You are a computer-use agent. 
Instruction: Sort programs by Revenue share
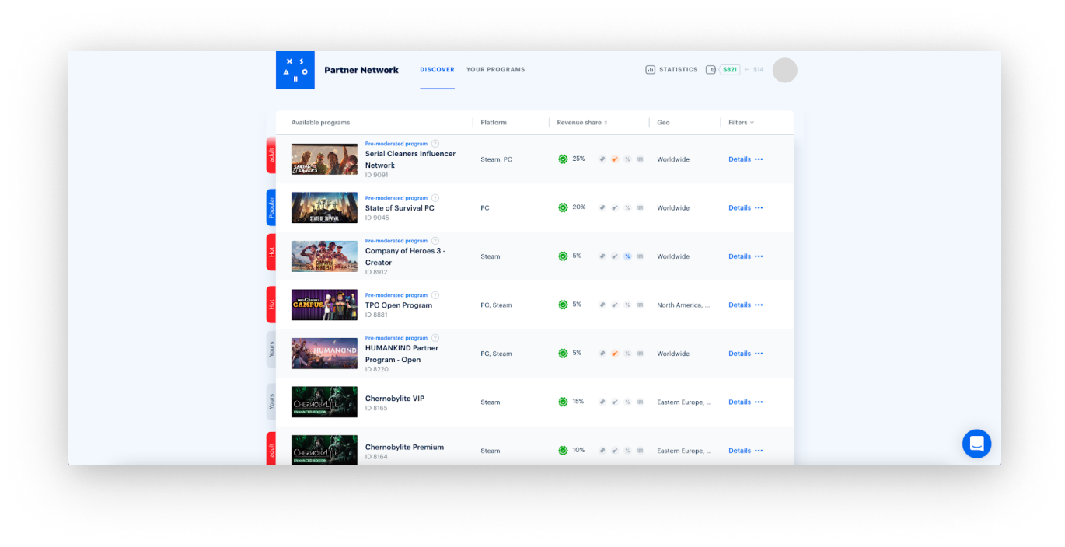pyautogui.click(x=582, y=123)
